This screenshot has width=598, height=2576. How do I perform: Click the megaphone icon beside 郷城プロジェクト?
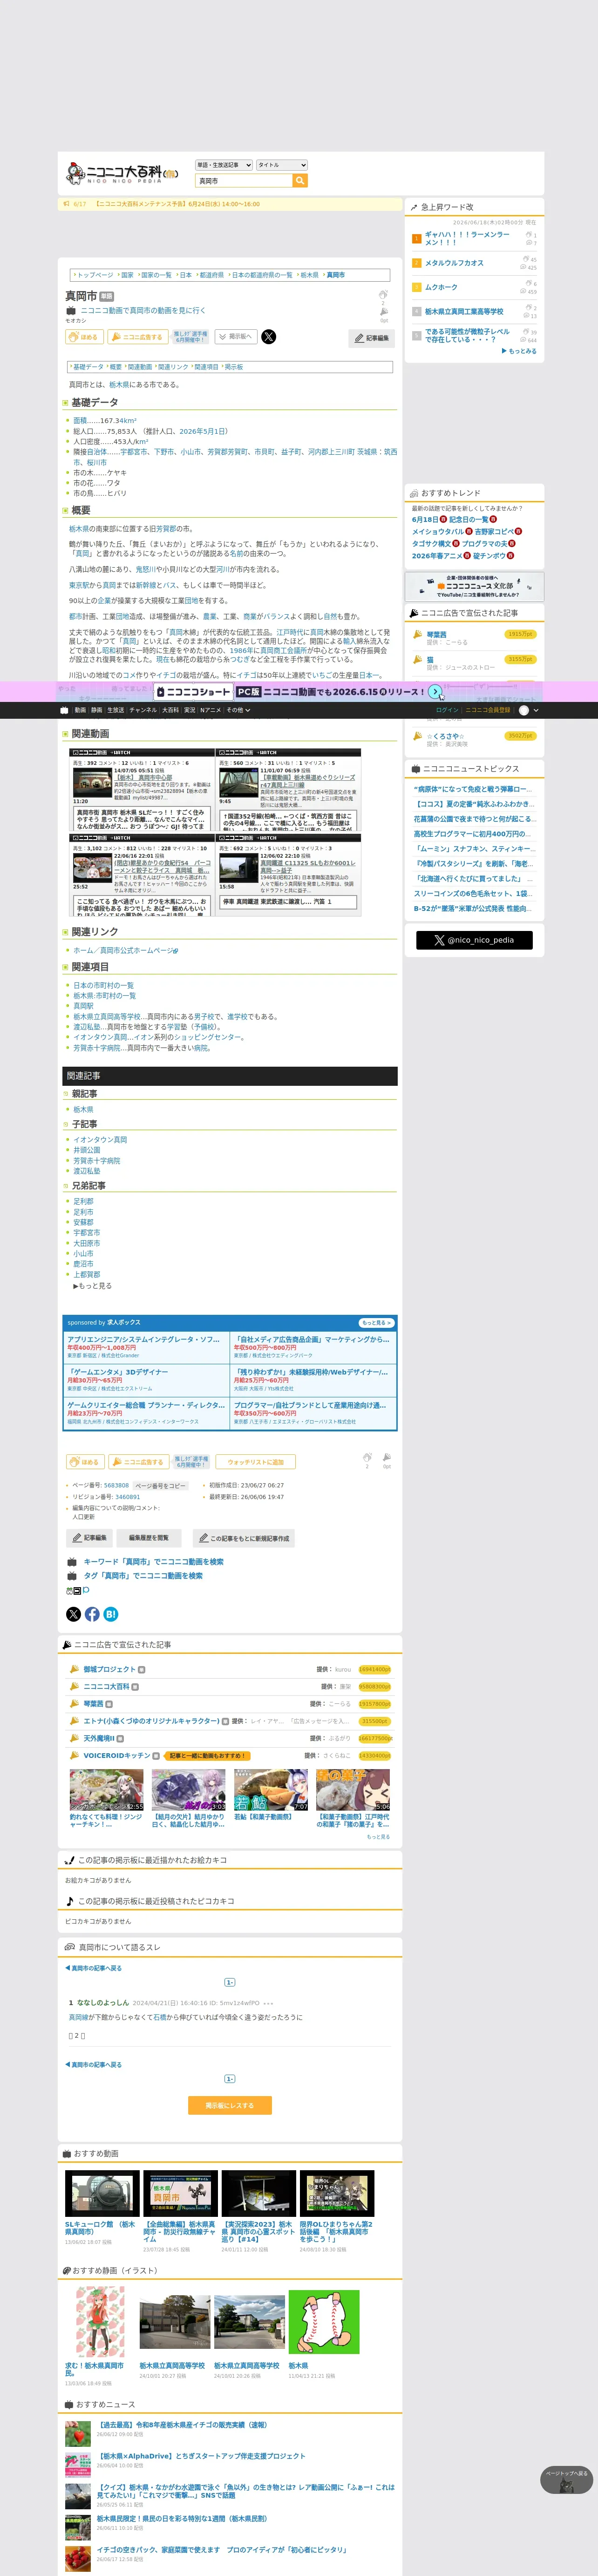[74, 1669]
